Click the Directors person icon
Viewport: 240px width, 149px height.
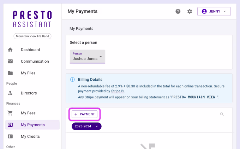coord(10,93)
